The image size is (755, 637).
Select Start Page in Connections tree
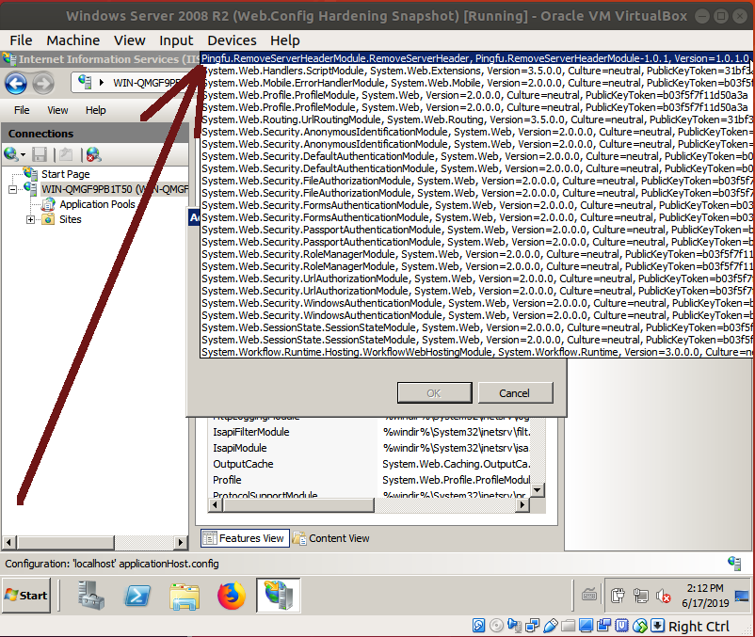[66, 174]
